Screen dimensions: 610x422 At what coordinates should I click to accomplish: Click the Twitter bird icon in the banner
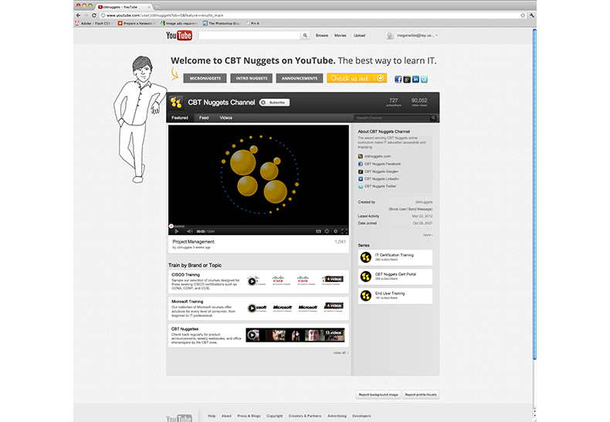[x=425, y=79]
